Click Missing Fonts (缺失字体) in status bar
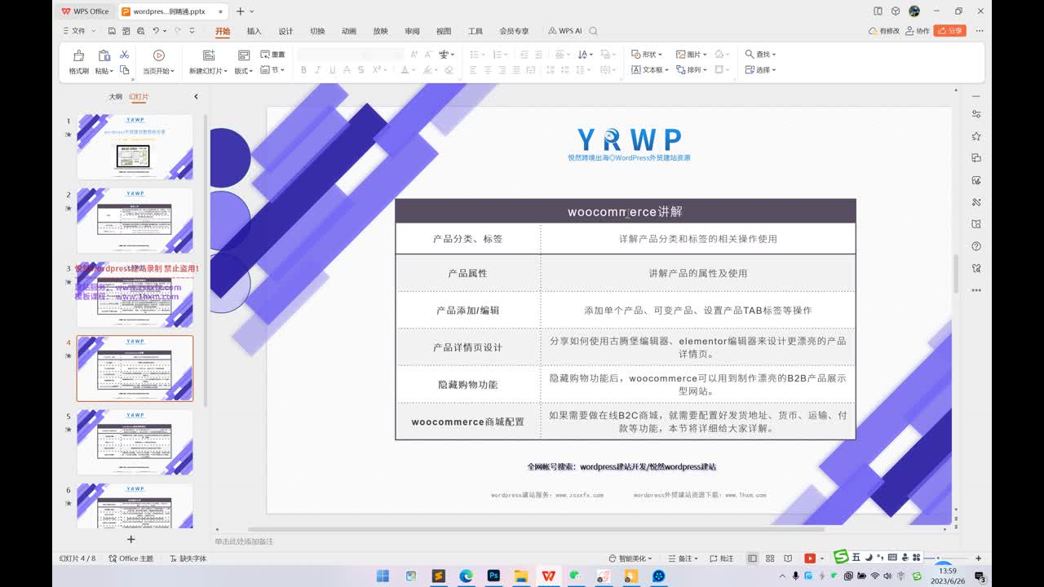The height and width of the screenshot is (587, 1044). pyautogui.click(x=188, y=558)
